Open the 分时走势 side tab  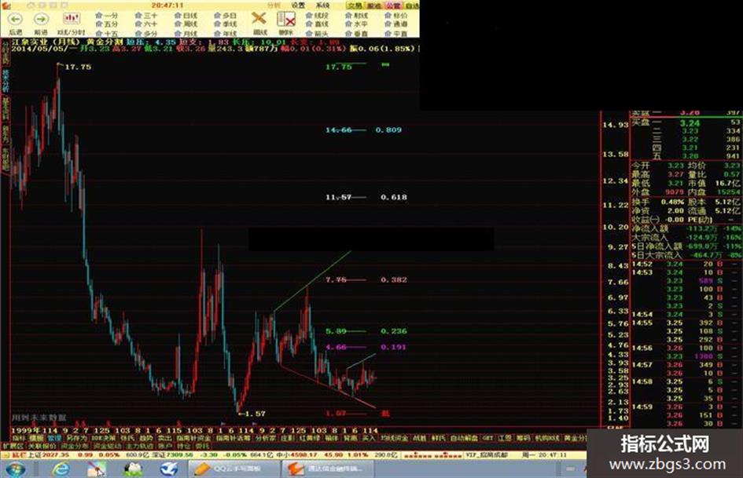point(6,53)
